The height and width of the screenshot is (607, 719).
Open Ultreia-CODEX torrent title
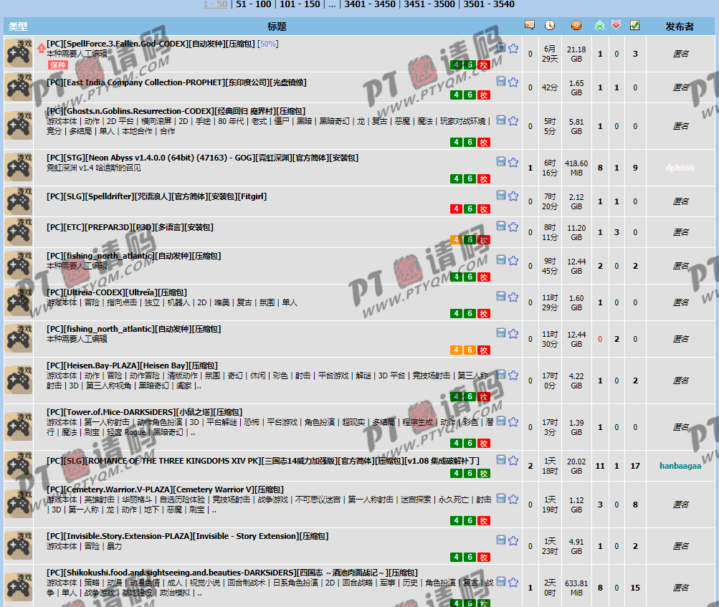(116, 292)
